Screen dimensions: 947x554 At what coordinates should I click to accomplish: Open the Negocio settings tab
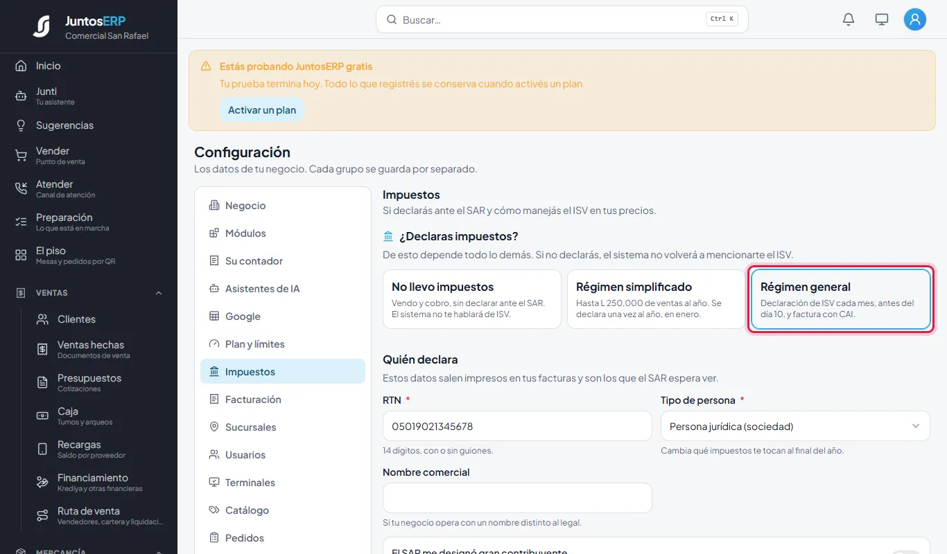pyautogui.click(x=283, y=206)
